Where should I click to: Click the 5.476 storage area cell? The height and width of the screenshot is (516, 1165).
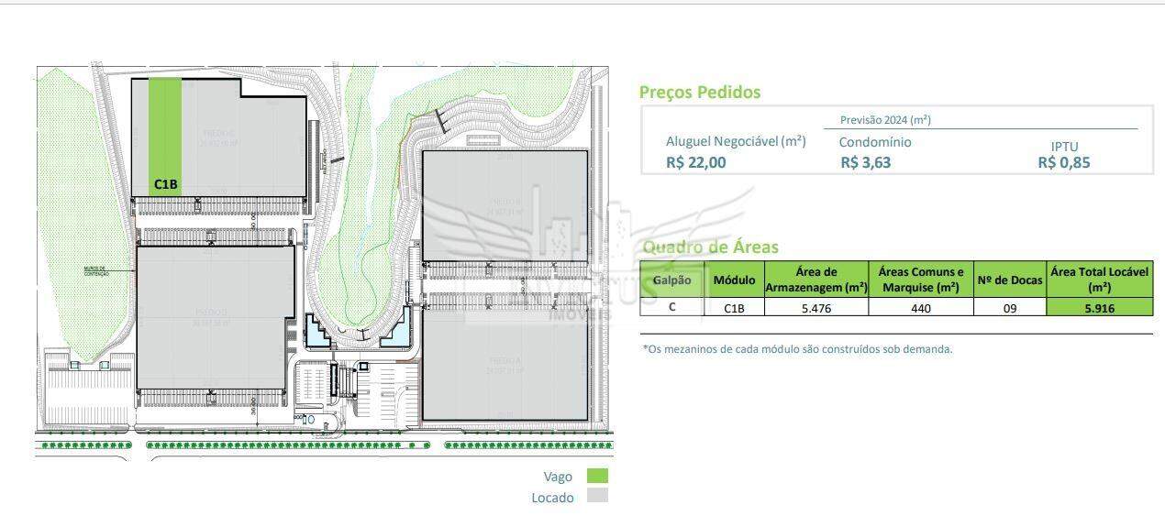816,308
